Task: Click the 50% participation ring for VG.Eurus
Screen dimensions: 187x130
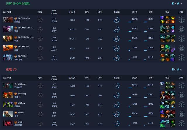Action: point(116,86)
